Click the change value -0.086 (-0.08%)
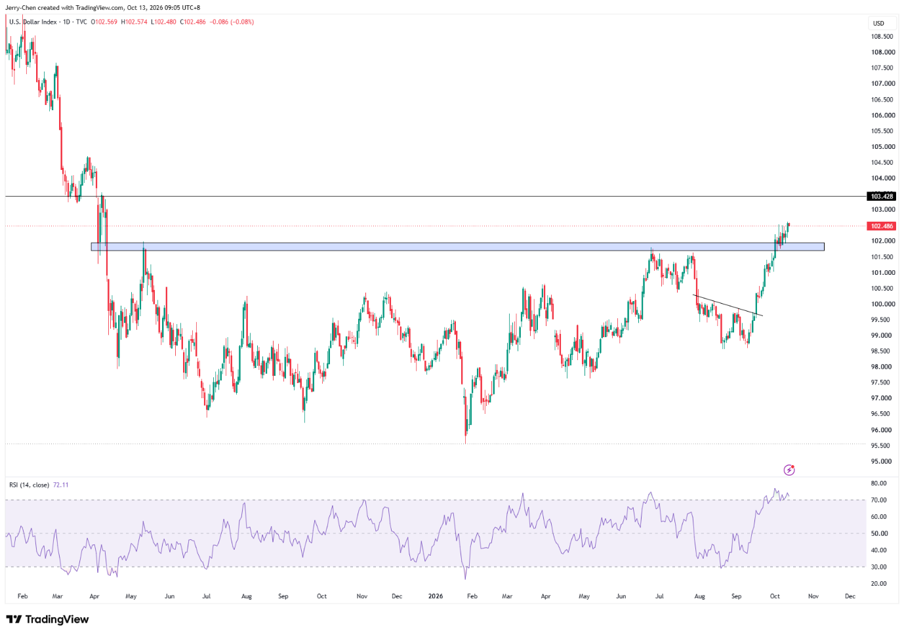The height and width of the screenshot is (635, 904). tap(232, 22)
